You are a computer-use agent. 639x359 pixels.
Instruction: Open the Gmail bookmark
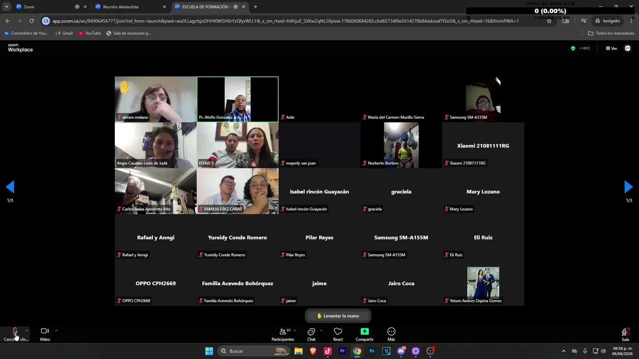click(x=64, y=33)
